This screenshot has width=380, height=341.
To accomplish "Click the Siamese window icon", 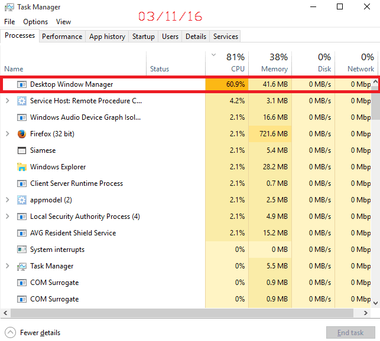I will tap(21, 150).
